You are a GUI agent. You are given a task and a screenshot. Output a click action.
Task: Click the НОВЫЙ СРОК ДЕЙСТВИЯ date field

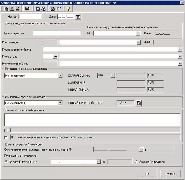125,103
